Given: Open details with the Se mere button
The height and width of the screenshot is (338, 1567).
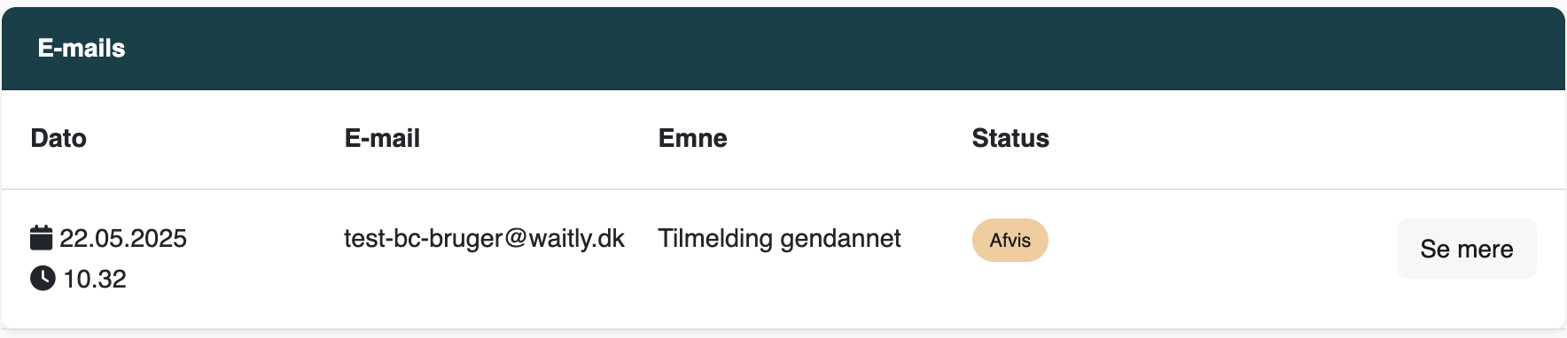Looking at the screenshot, I should [x=1466, y=249].
